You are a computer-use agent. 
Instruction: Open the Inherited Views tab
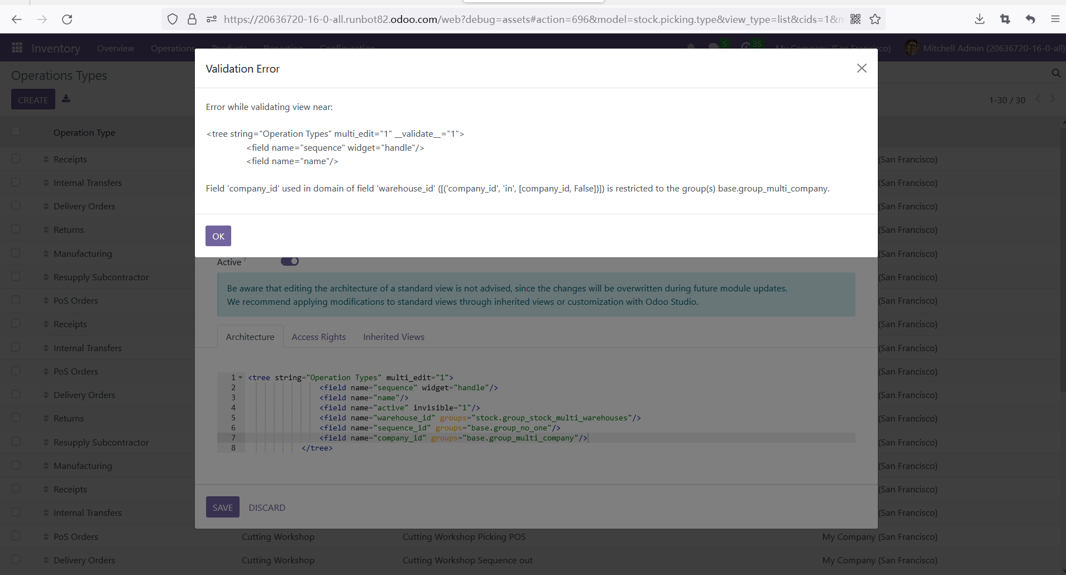coord(393,337)
